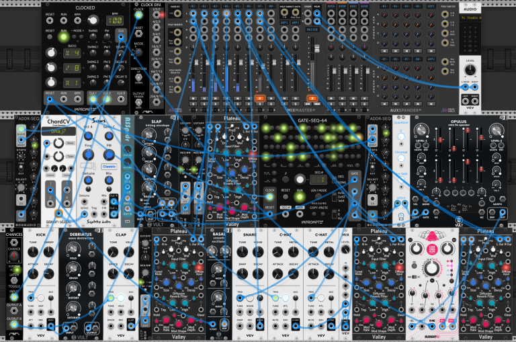The height and width of the screenshot is (342, 516).
Task: Open the audio device selector on Audio module
Action: (470, 17)
